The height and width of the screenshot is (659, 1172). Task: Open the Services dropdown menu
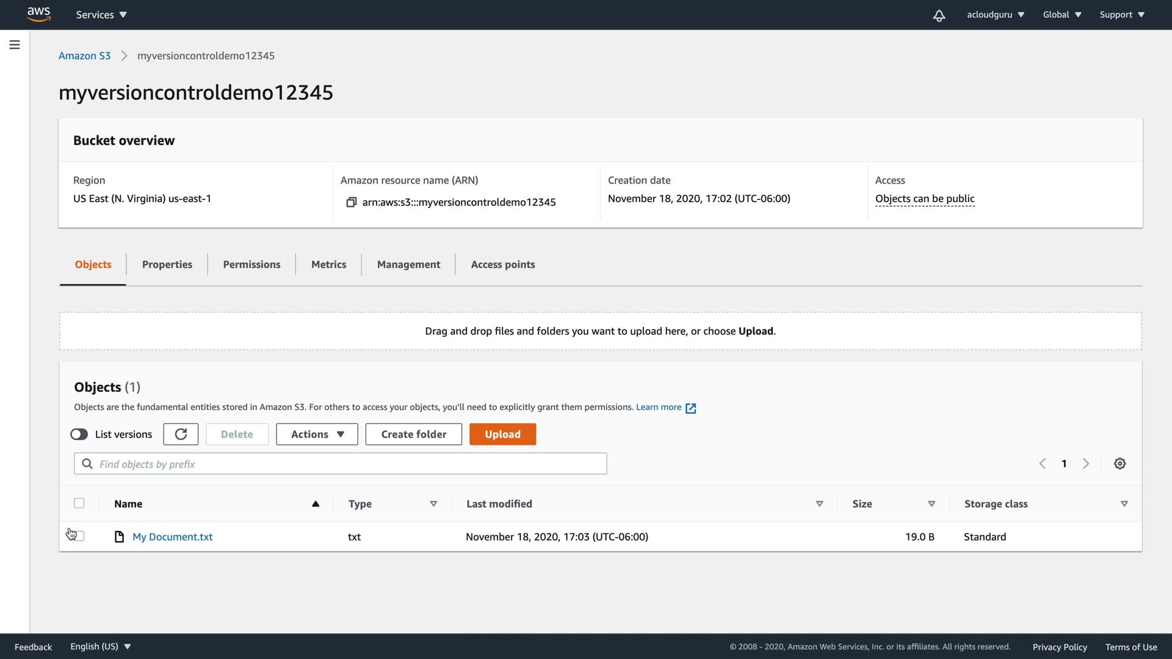101,15
